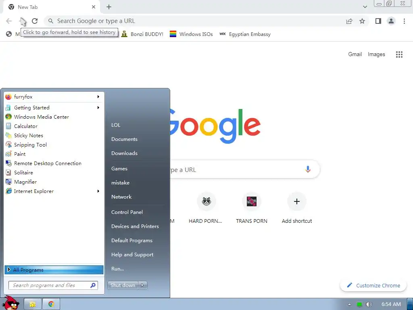
Task: Open the mistake entry in Start menu
Action: pyautogui.click(x=120, y=183)
